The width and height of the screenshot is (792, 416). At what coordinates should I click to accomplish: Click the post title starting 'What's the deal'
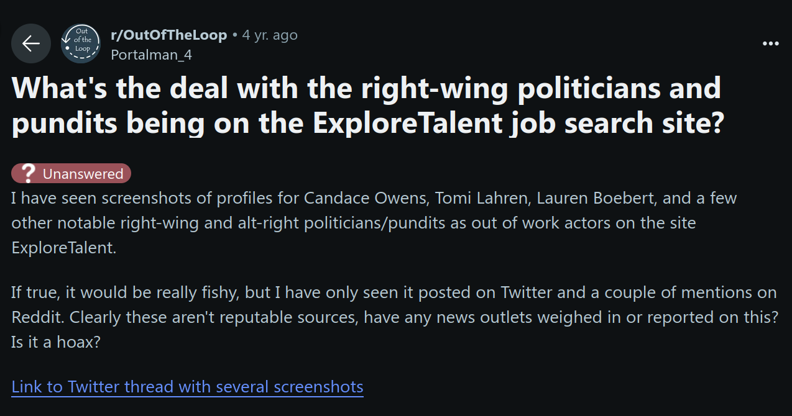[x=367, y=106]
